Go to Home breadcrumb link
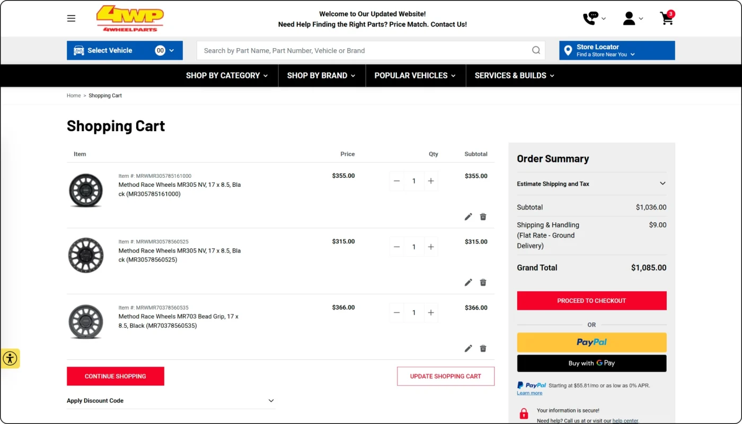Image resolution: width=742 pixels, height=424 pixels. point(74,96)
